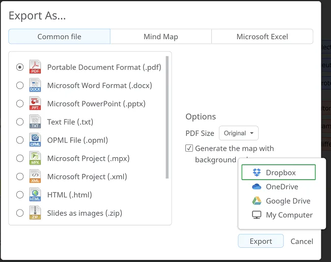
Task: Click the TXT text file icon
Action: [35, 122]
